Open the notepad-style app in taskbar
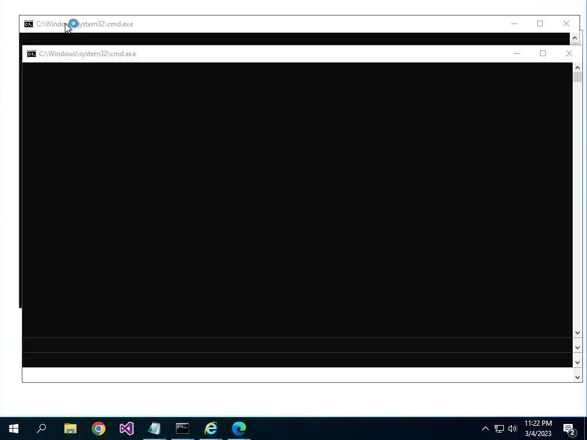The width and height of the screenshot is (587, 440). click(154, 428)
